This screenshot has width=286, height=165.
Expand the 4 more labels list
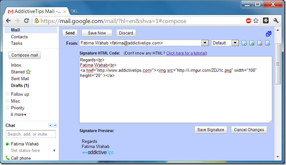pos(19,115)
